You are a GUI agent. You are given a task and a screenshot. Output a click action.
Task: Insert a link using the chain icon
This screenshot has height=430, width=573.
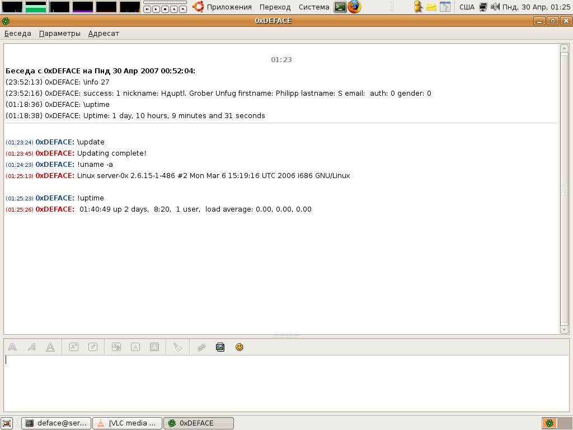pos(201,347)
